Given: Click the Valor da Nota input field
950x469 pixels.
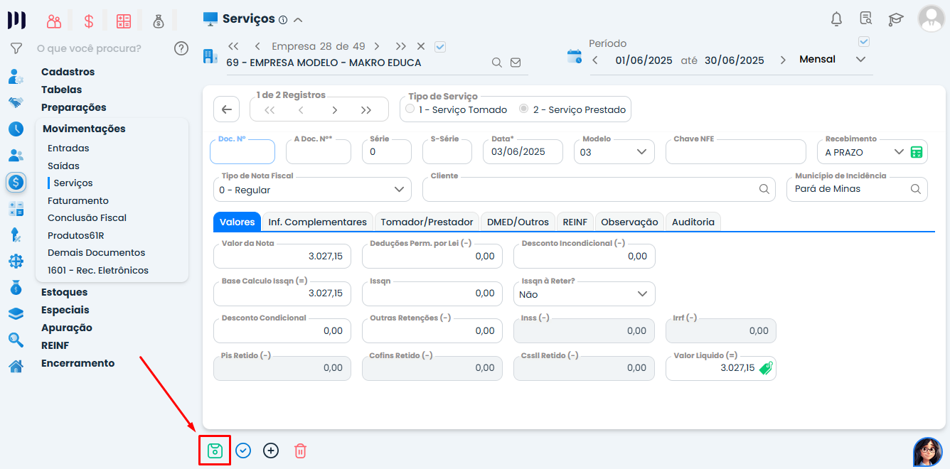Looking at the screenshot, I should [x=282, y=256].
